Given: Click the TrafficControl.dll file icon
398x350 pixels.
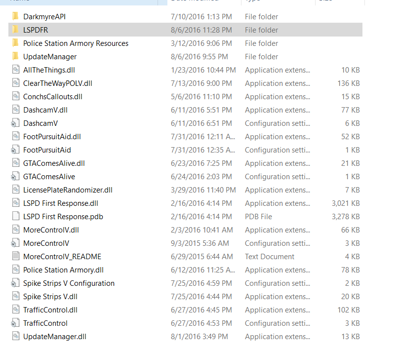Looking at the screenshot, I should (16, 310).
